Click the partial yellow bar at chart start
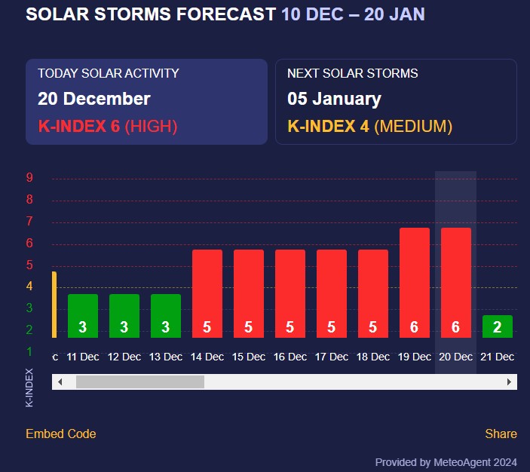Screen dimensions: 530x472 coord(54,305)
